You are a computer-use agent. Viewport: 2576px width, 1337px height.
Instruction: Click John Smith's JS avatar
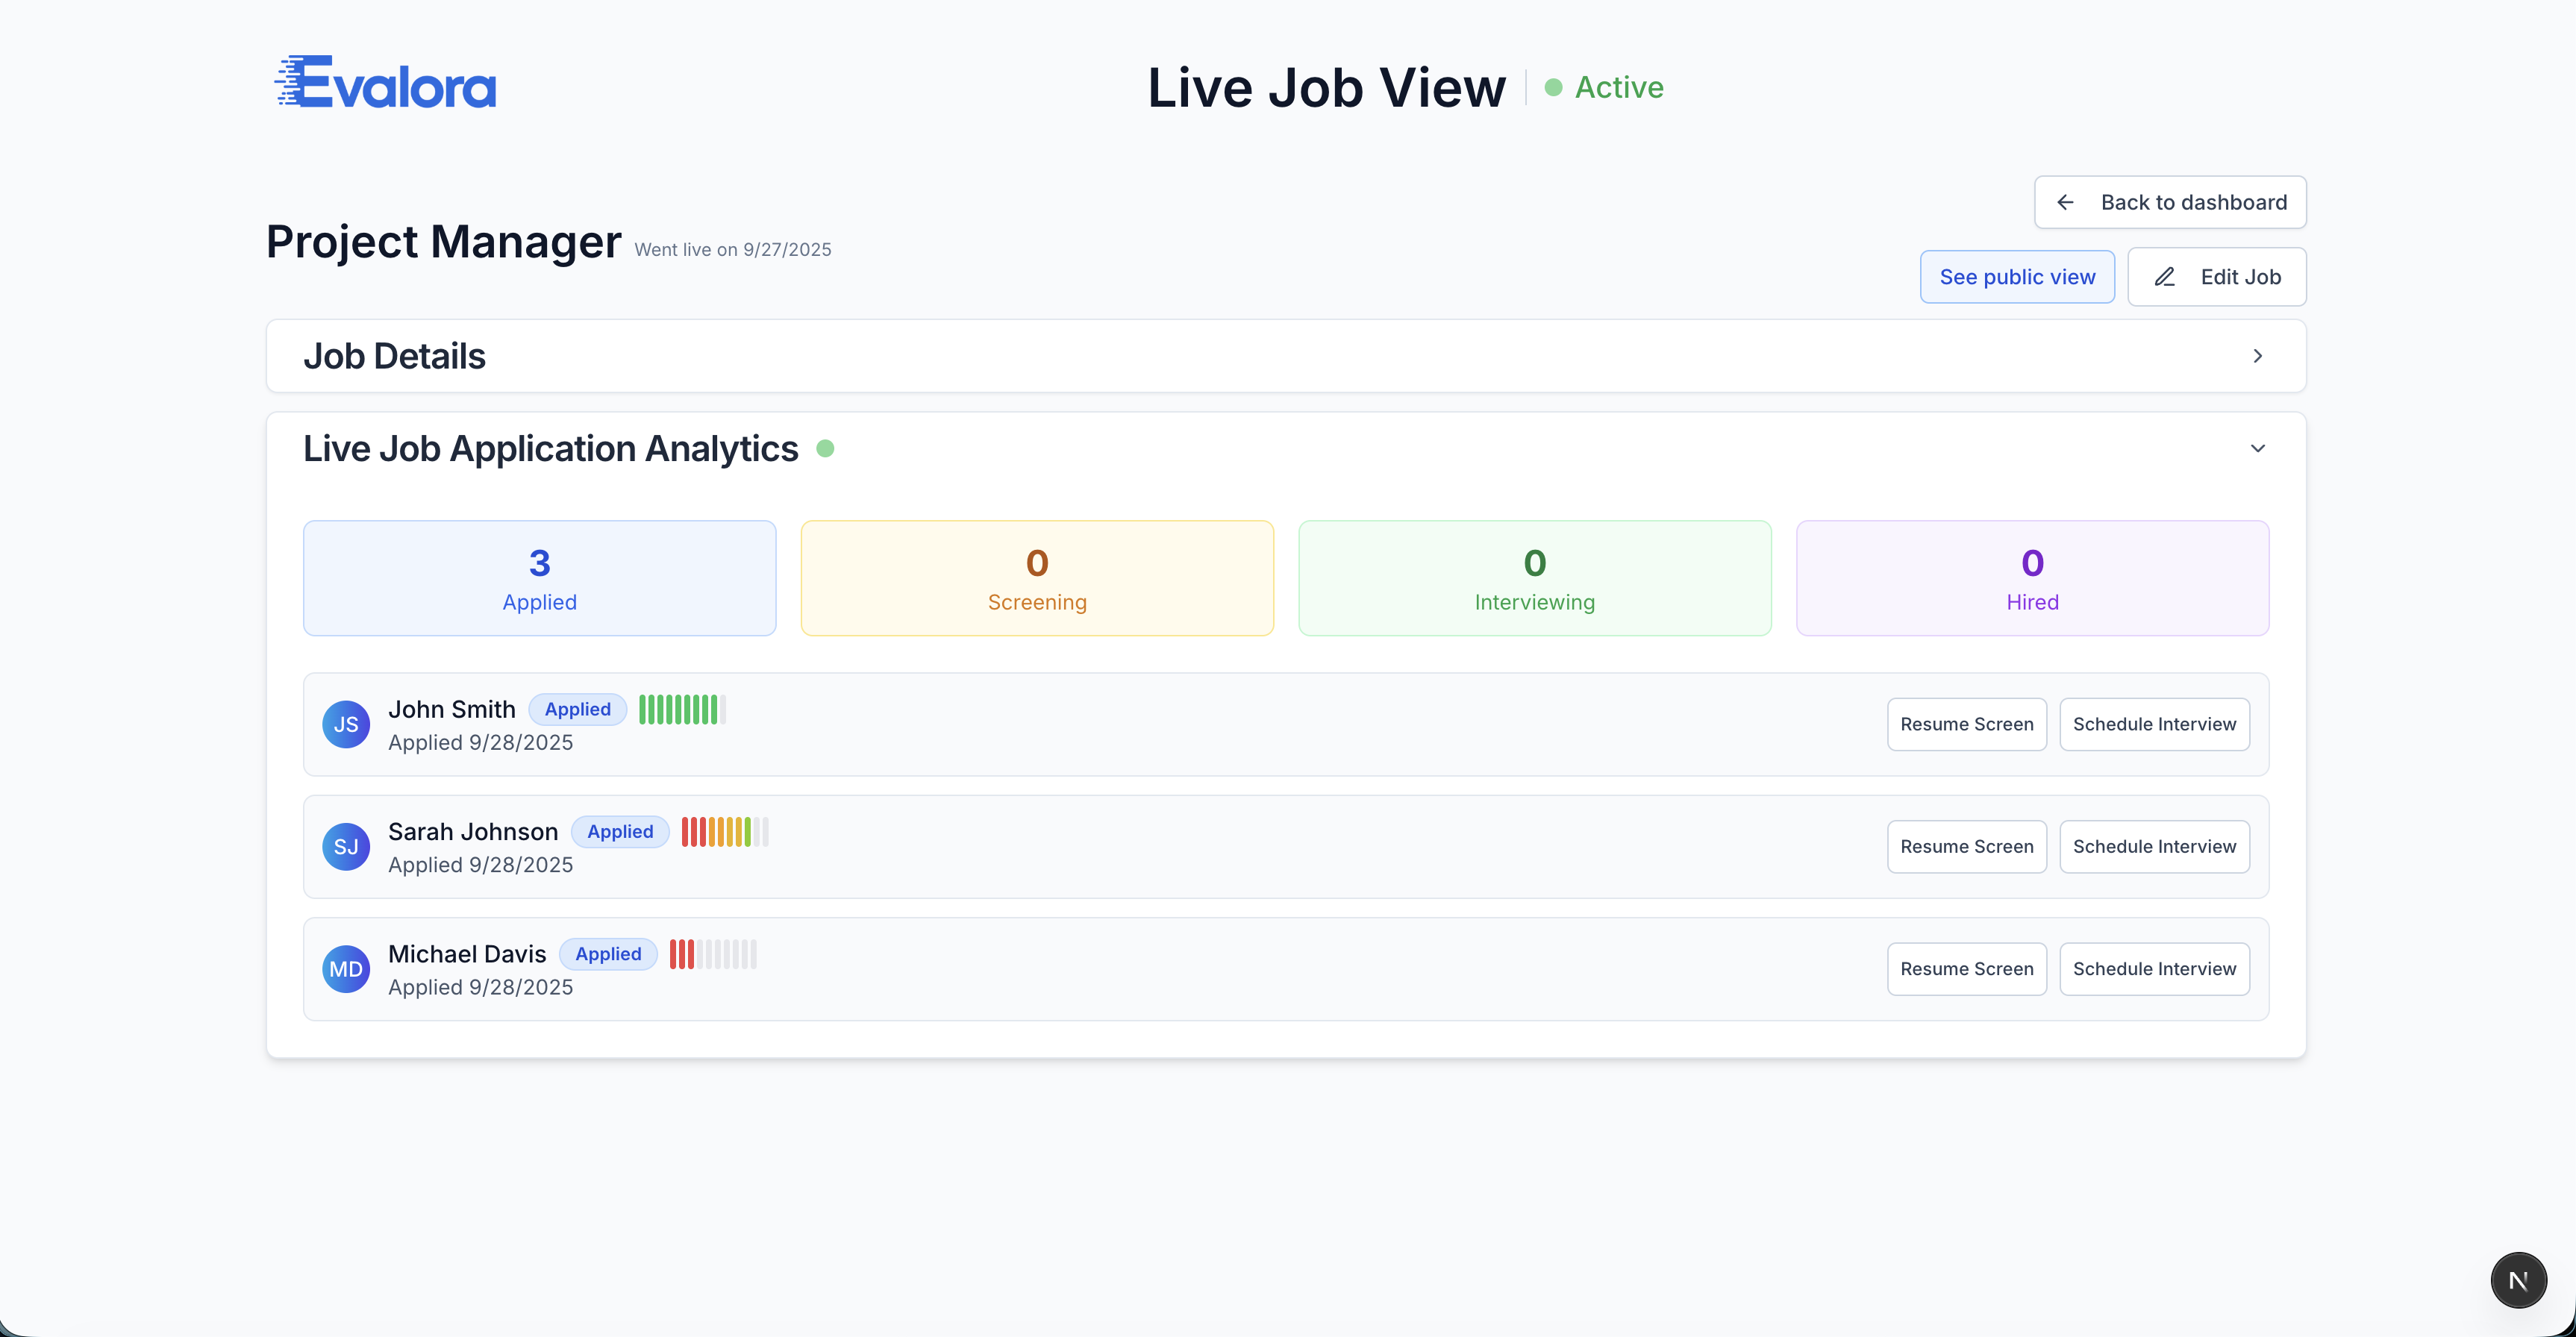click(346, 724)
